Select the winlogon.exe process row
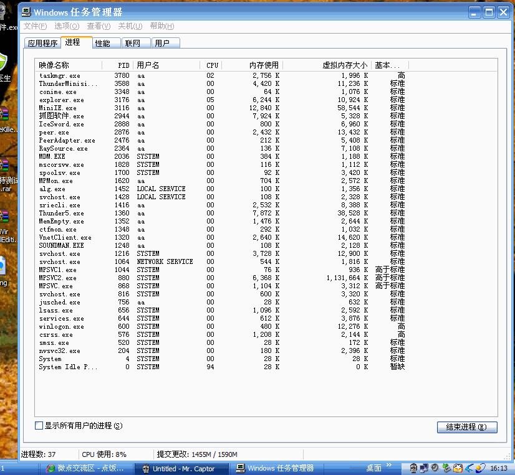The height and width of the screenshot is (475, 515). coord(222,326)
